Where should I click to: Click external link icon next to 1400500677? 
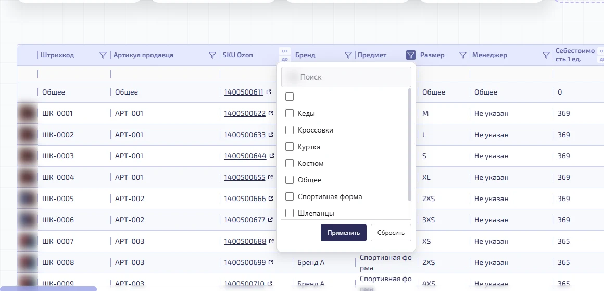(271, 220)
